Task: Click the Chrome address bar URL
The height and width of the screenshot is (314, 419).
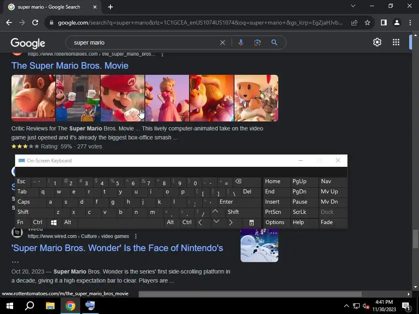Action: click(x=200, y=23)
